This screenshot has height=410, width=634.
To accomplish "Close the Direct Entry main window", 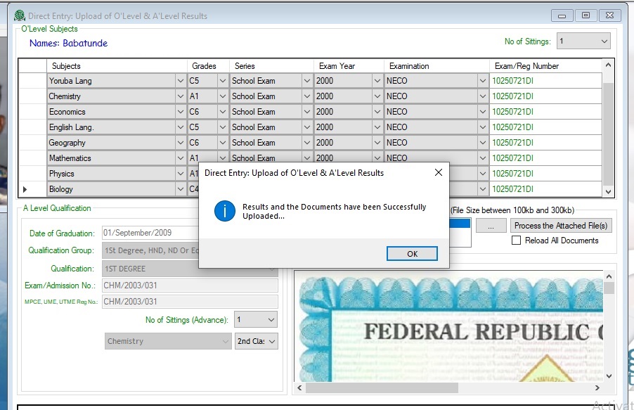I will click(609, 15).
